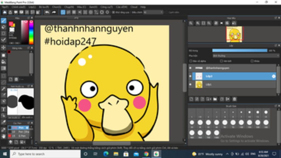Select the Hand pan tool

coord(3,136)
